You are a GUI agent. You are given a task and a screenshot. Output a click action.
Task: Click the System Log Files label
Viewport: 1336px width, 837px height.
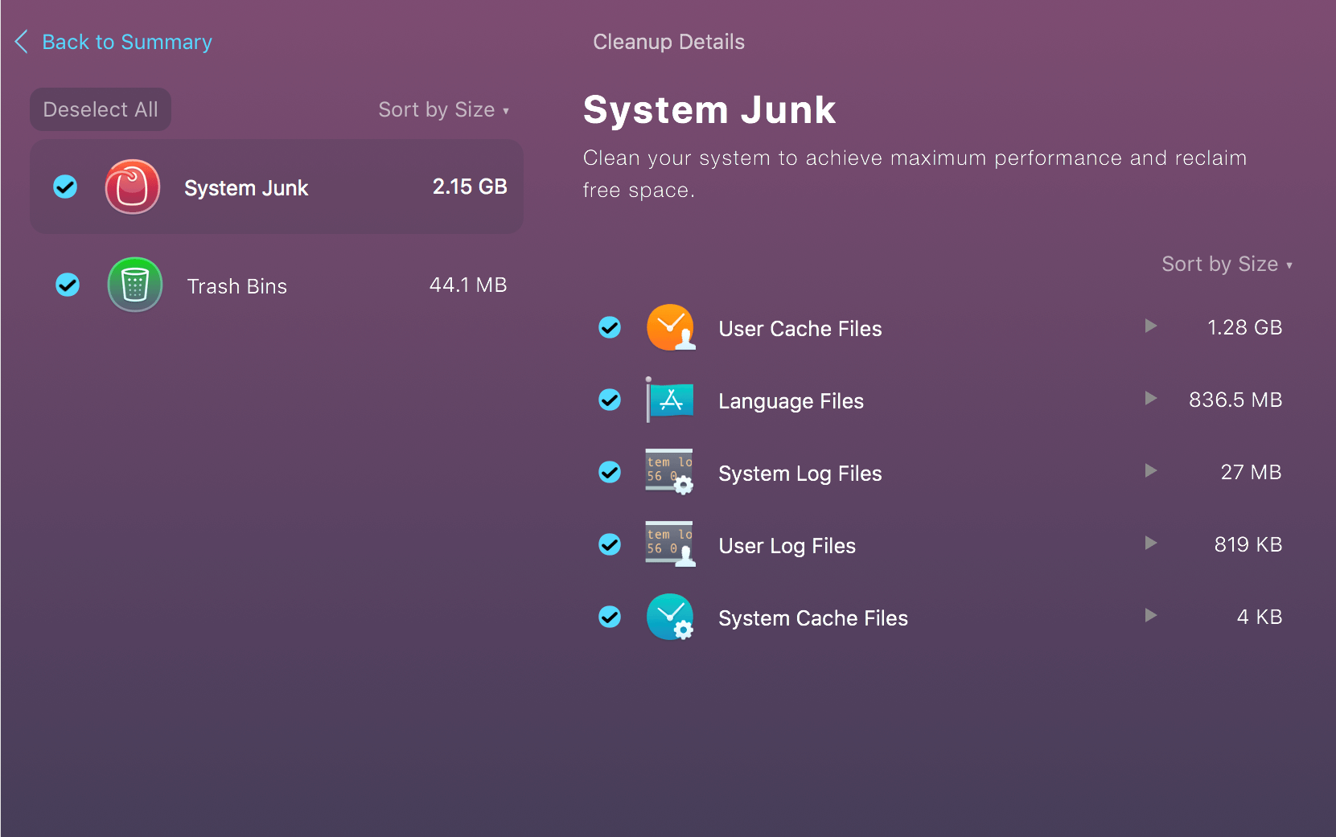(800, 474)
